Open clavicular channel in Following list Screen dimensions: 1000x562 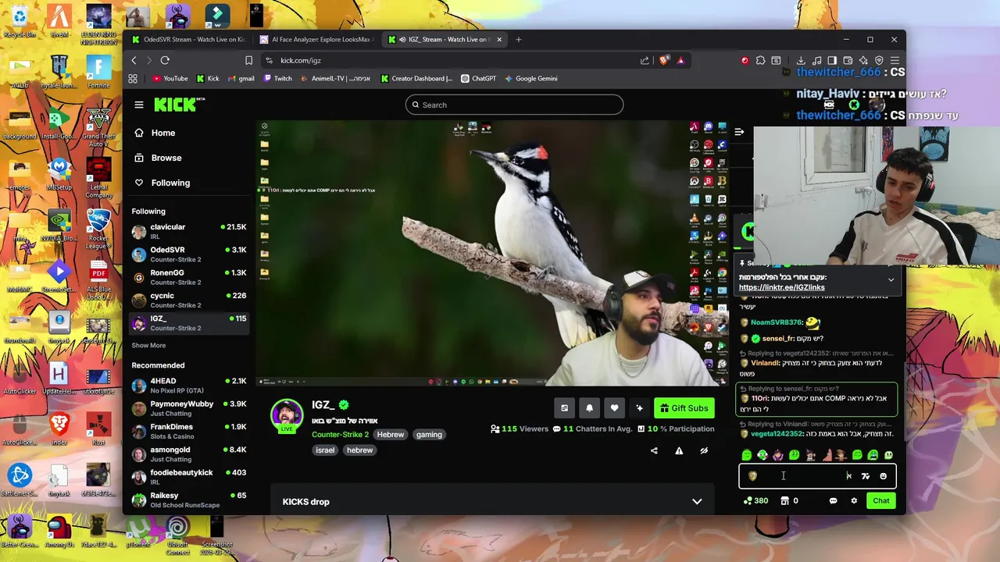coord(188,232)
